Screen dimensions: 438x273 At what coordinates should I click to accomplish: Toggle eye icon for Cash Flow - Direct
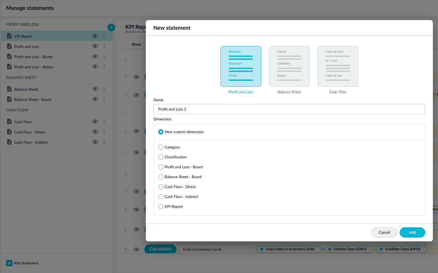tap(95, 132)
